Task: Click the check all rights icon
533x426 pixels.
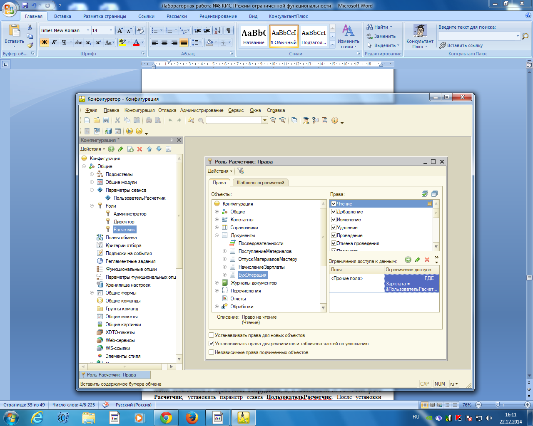Action: [x=425, y=194]
